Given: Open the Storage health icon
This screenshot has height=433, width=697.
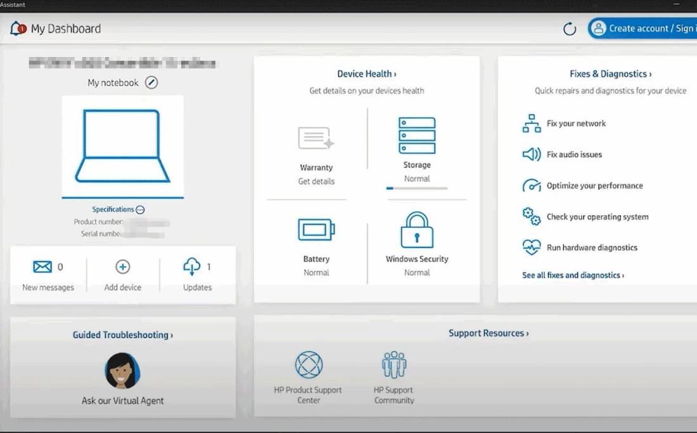Looking at the screenshot, I should (x=417, y=135).
